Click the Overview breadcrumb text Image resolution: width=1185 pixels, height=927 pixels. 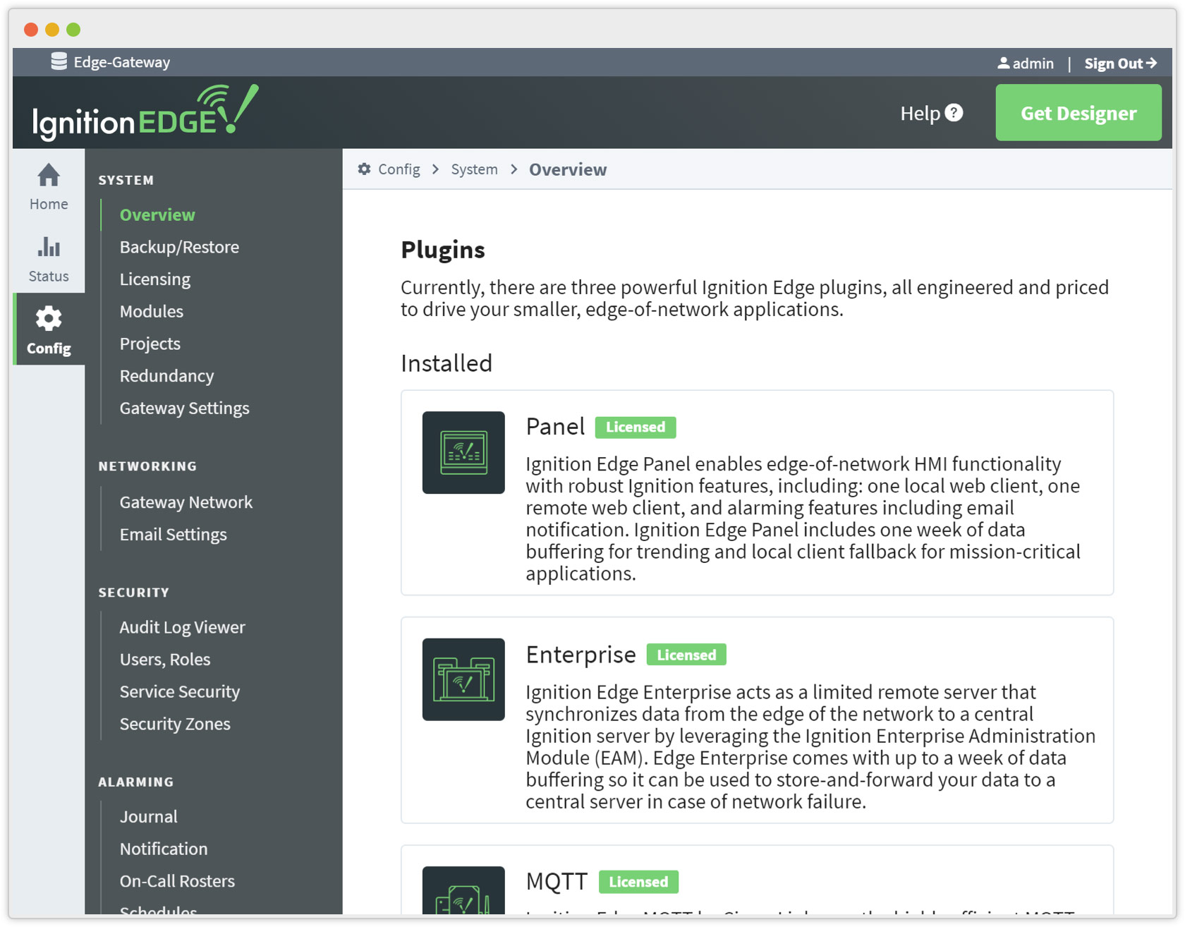568,169
